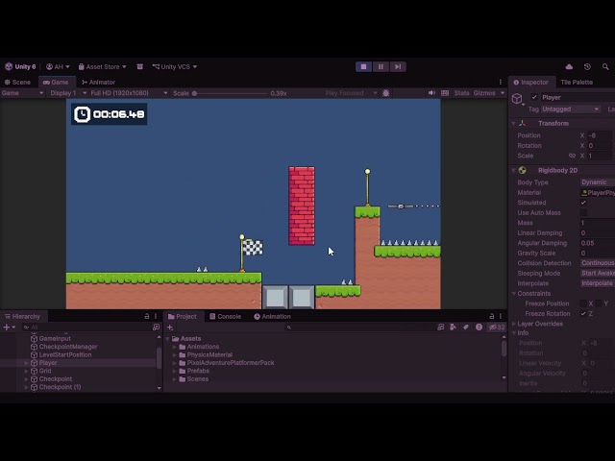Screen dimensions: 615x461
Task: Enable Freeze Position Y checkbox
Action: pos(598,303)
